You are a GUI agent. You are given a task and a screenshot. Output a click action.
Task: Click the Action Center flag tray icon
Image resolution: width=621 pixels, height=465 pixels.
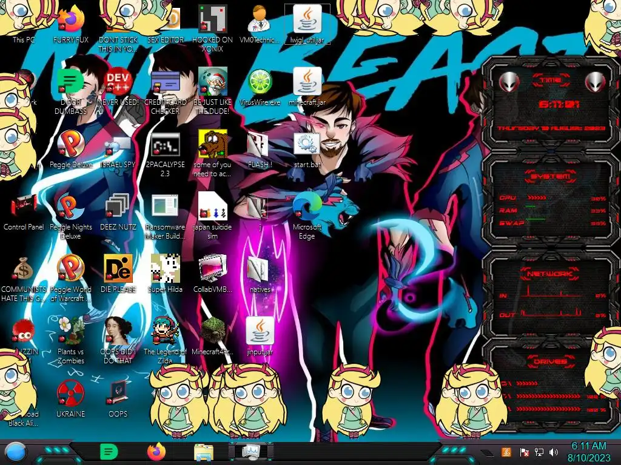524,452
